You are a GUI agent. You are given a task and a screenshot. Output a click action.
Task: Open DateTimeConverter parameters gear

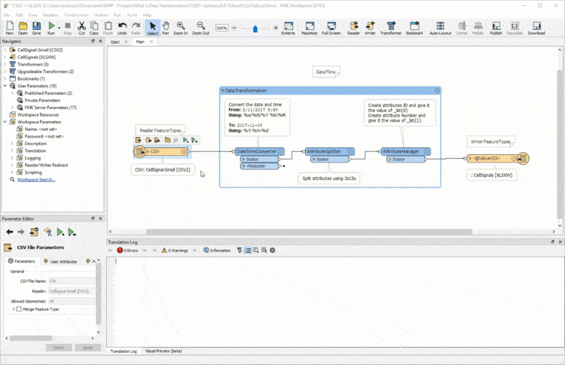tap(280, 151)
